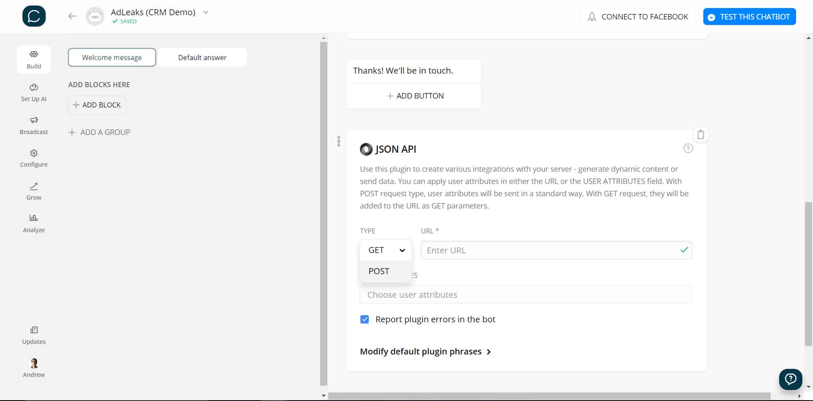Open Andrew's profile avatar

34,363
